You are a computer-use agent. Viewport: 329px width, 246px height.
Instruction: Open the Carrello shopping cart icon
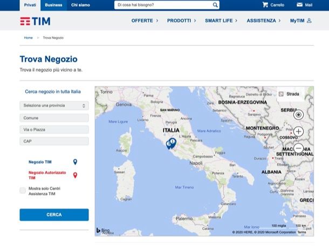pos(265,5)
